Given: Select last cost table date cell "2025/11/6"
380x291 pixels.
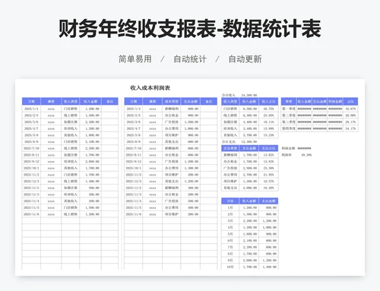Looking at the screenshot, I should [134, 214].
